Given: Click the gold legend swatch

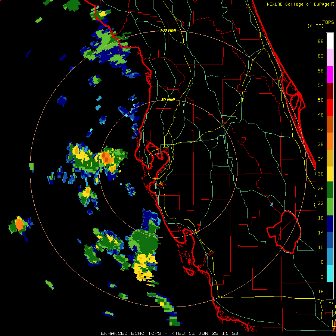Looking at the screenshot, I should pyautogui.click(x=330, y=158).
